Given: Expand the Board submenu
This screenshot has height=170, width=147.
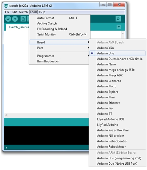Looking at the screenshot, I should tap(59, 42).
